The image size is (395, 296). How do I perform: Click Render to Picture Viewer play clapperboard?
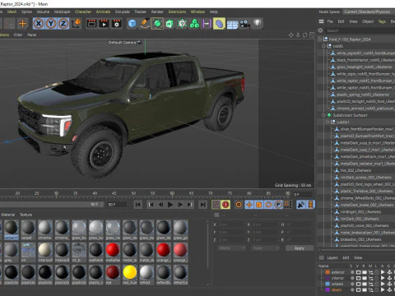(x=104, y=24)
